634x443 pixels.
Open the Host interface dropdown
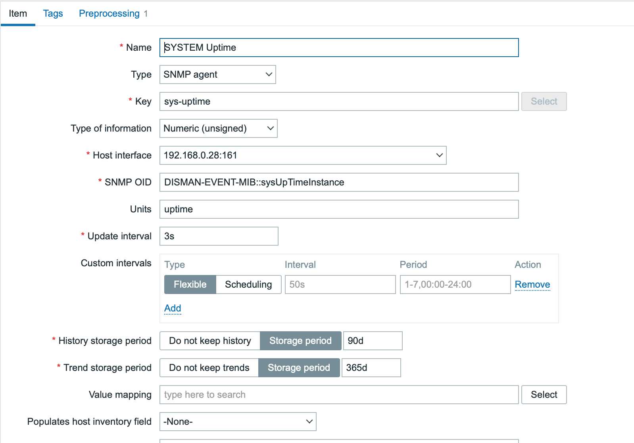(303, 155)
